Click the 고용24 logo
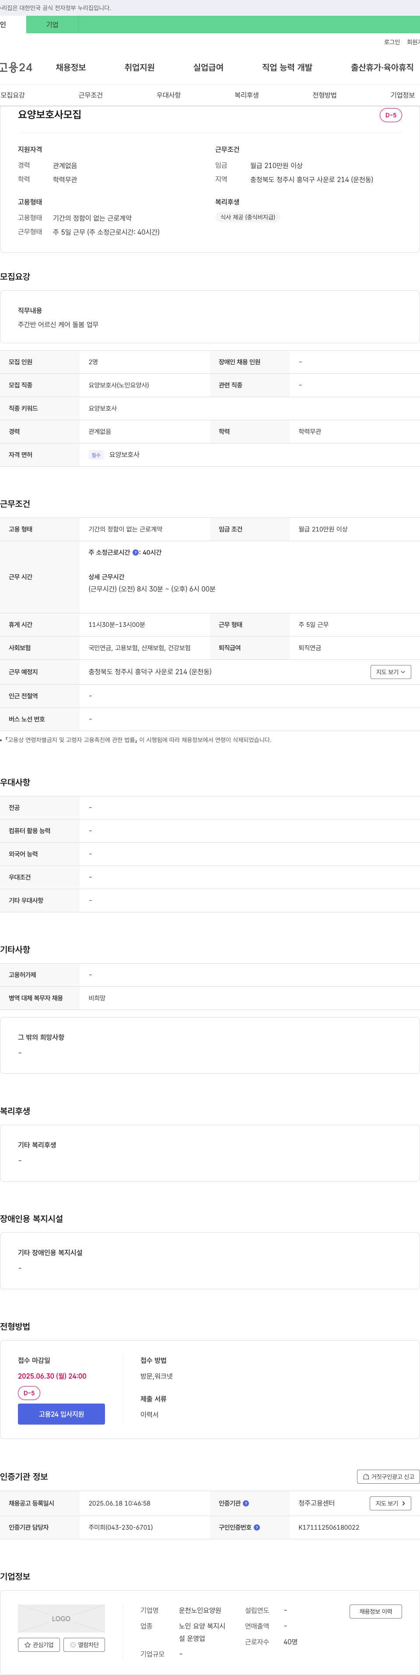This screenshot has width=420, height=1675. coord(16,67)
